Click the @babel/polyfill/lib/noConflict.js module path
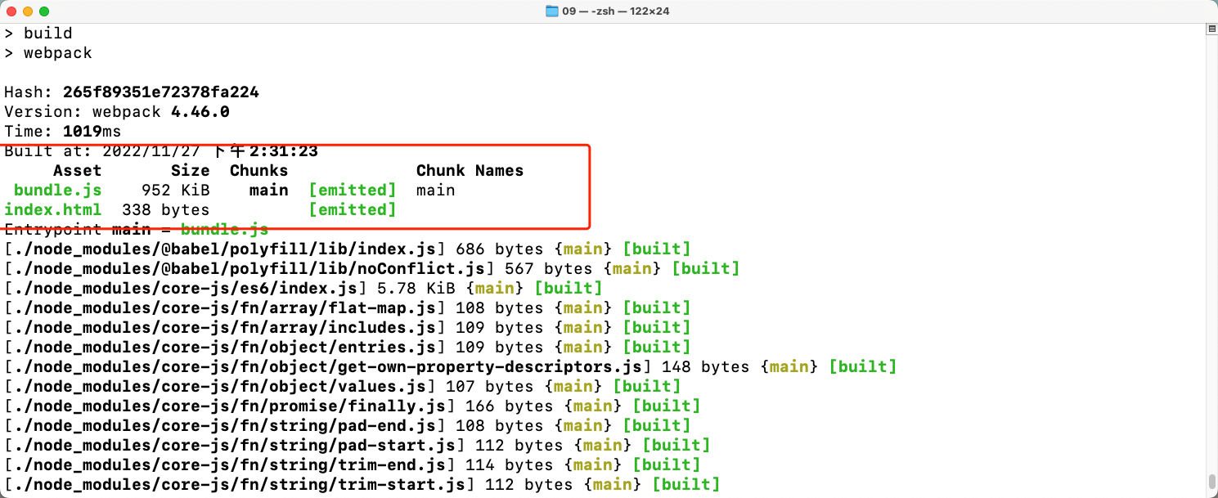The image size is (1218, 498). (x=249, y=269)
